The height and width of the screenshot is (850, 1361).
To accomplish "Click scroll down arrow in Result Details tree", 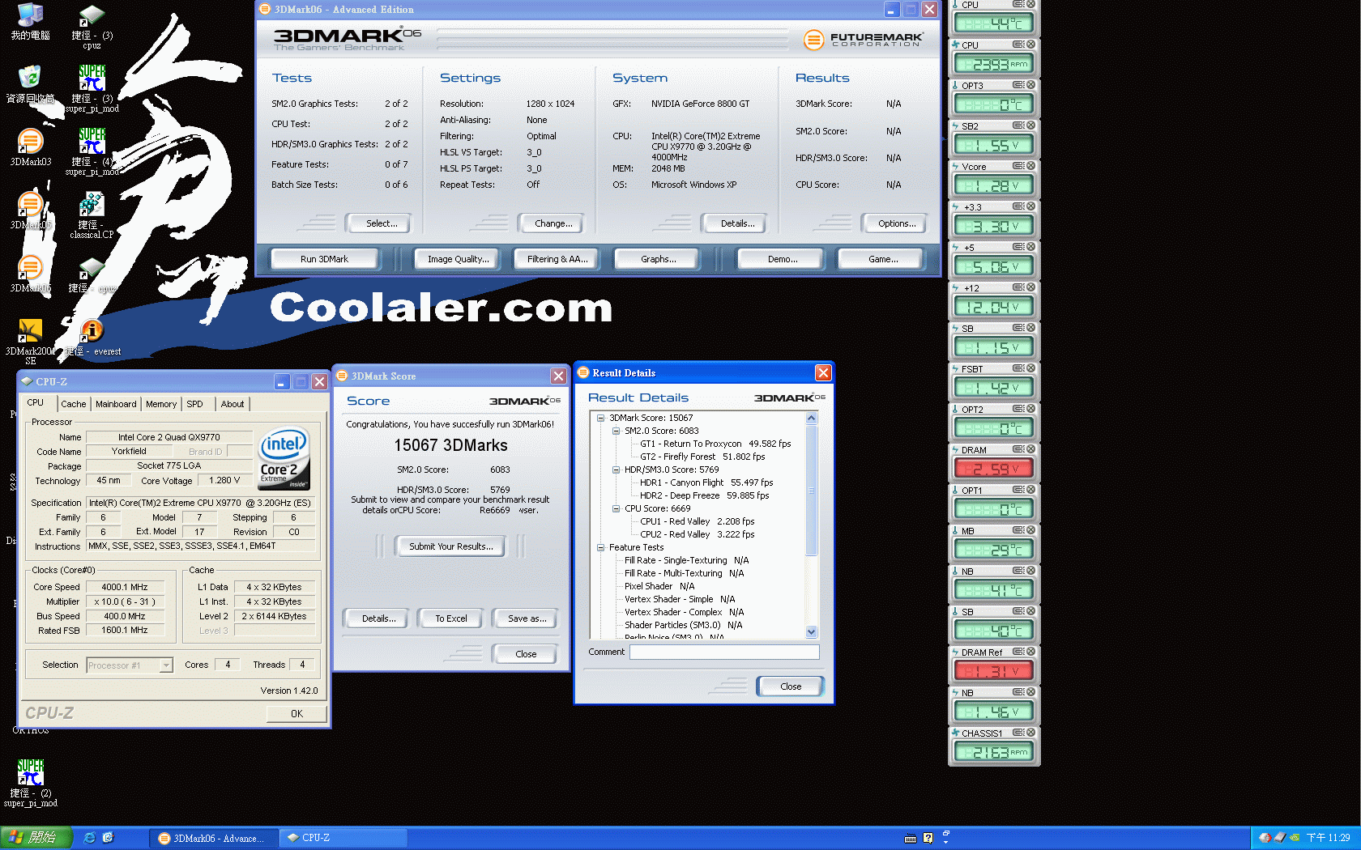I will coord(812,632).
